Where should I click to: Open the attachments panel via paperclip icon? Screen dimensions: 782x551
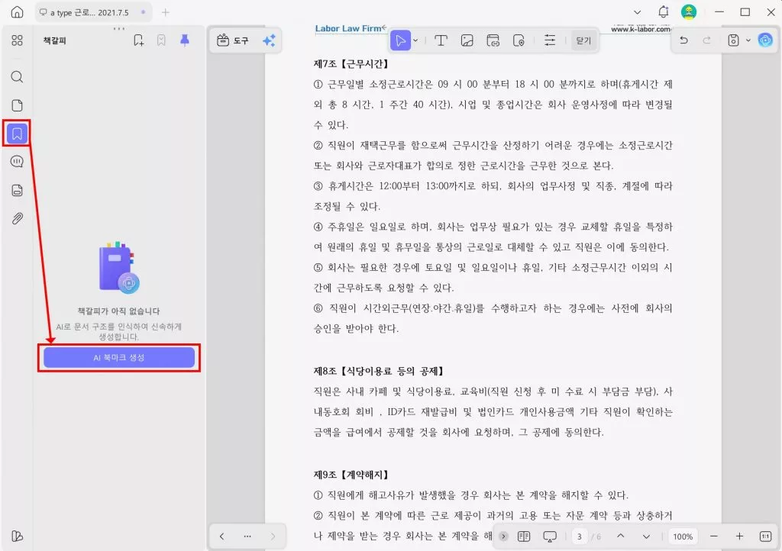(16, 218)
